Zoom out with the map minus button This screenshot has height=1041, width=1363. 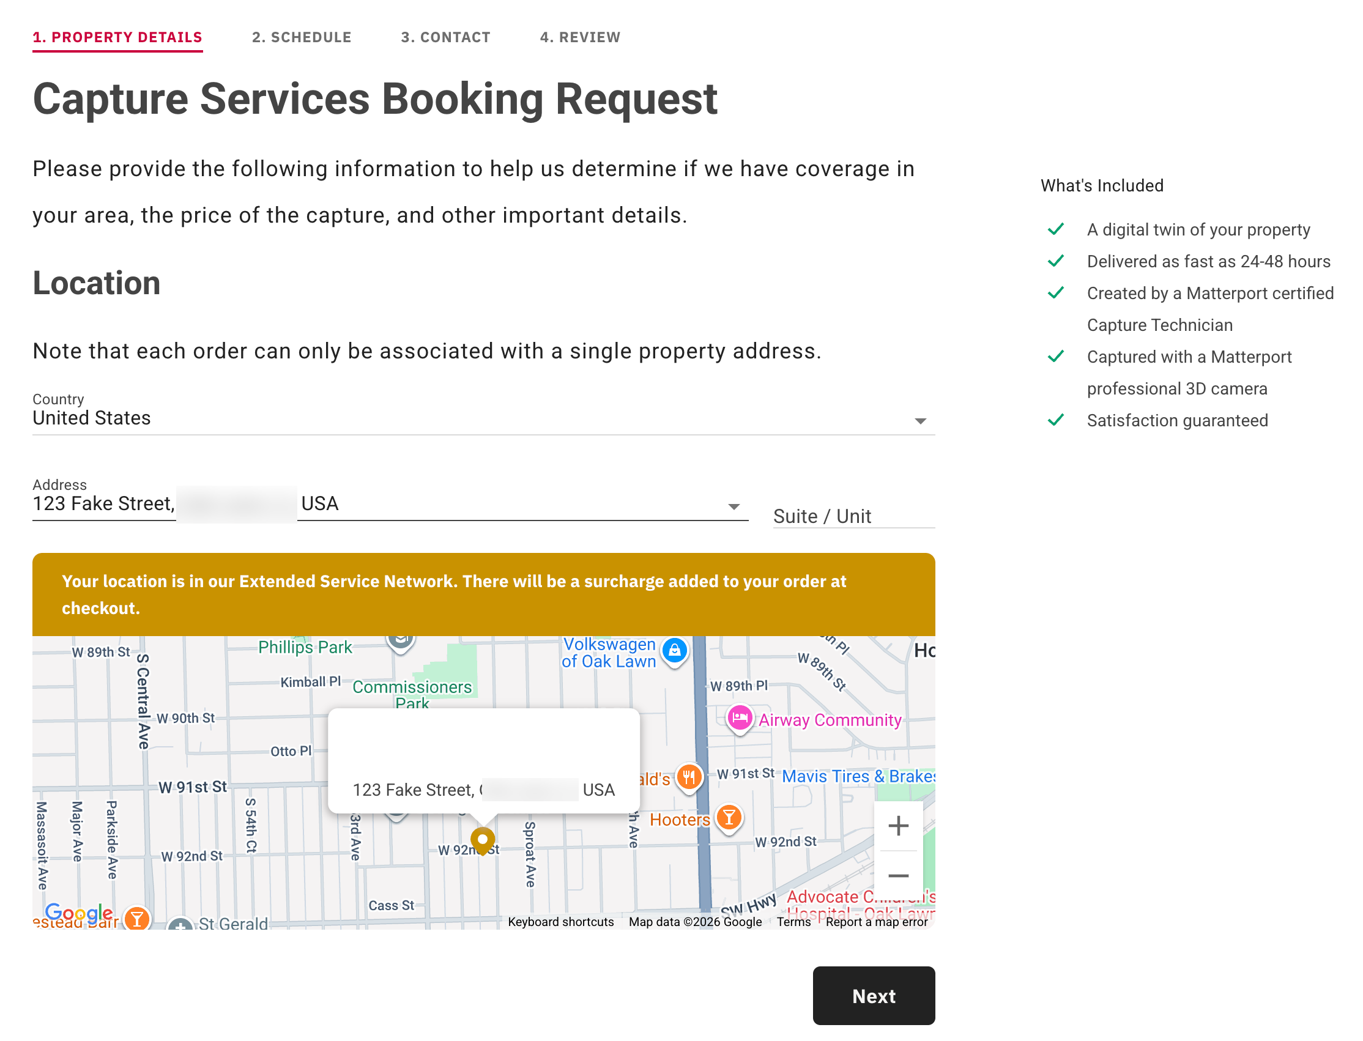point(897,875)
